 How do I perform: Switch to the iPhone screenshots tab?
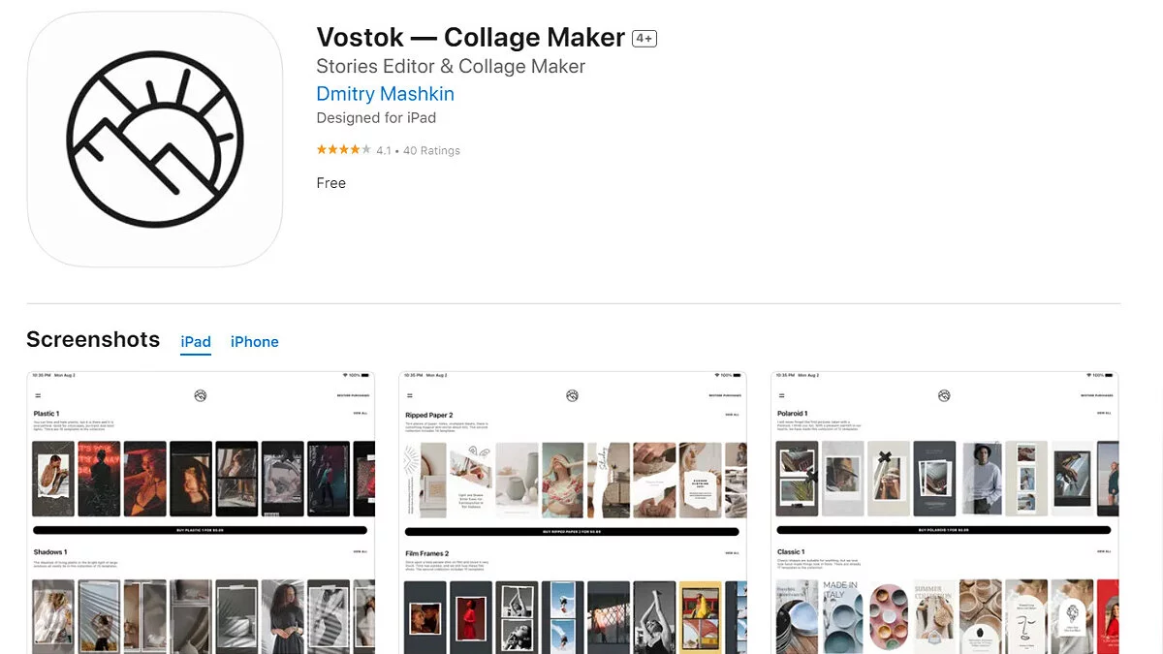pos(254,342)
